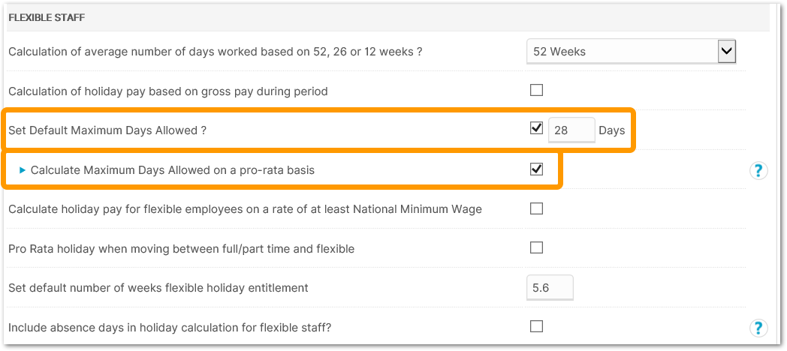787x351 pixels.
Task: Click the 28 Days input field
Action: 571,130
